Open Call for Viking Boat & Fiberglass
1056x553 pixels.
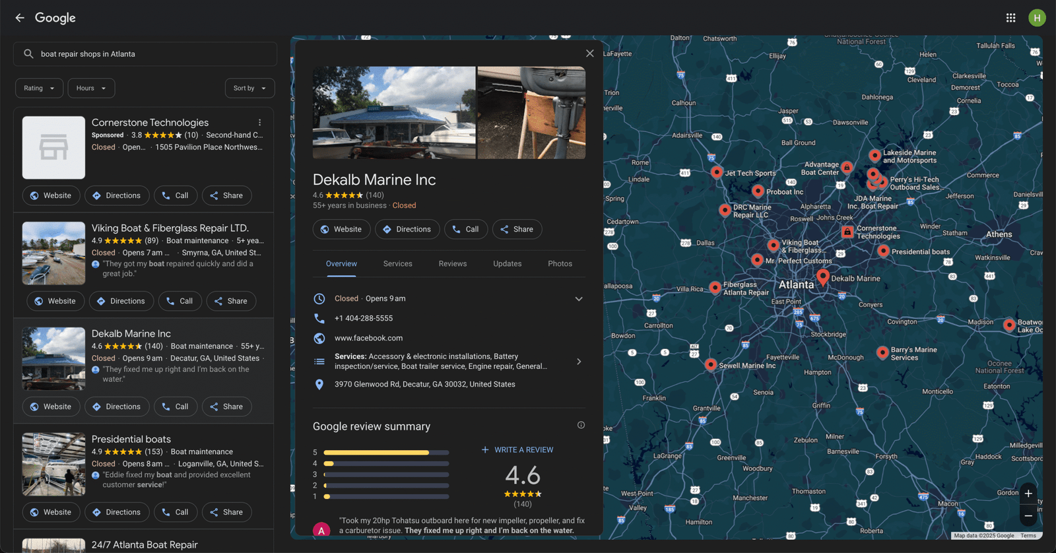(x=180, y=301)
